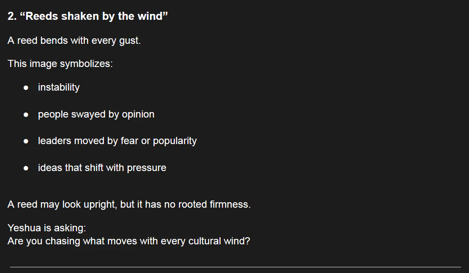Select the "people swayed by opinion" list item

(x=96, y=114)
